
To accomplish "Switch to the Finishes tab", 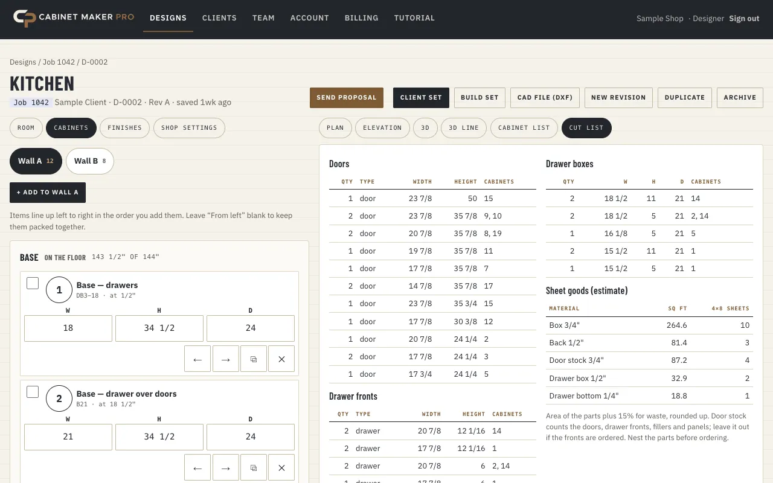I will click(x=124, y=128).
